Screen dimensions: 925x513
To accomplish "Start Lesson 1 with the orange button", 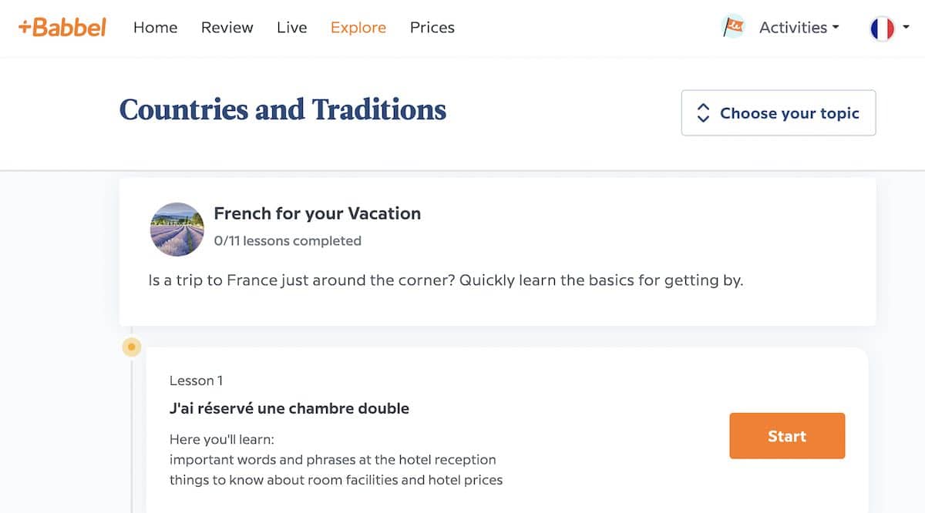I will click(787, 436).
